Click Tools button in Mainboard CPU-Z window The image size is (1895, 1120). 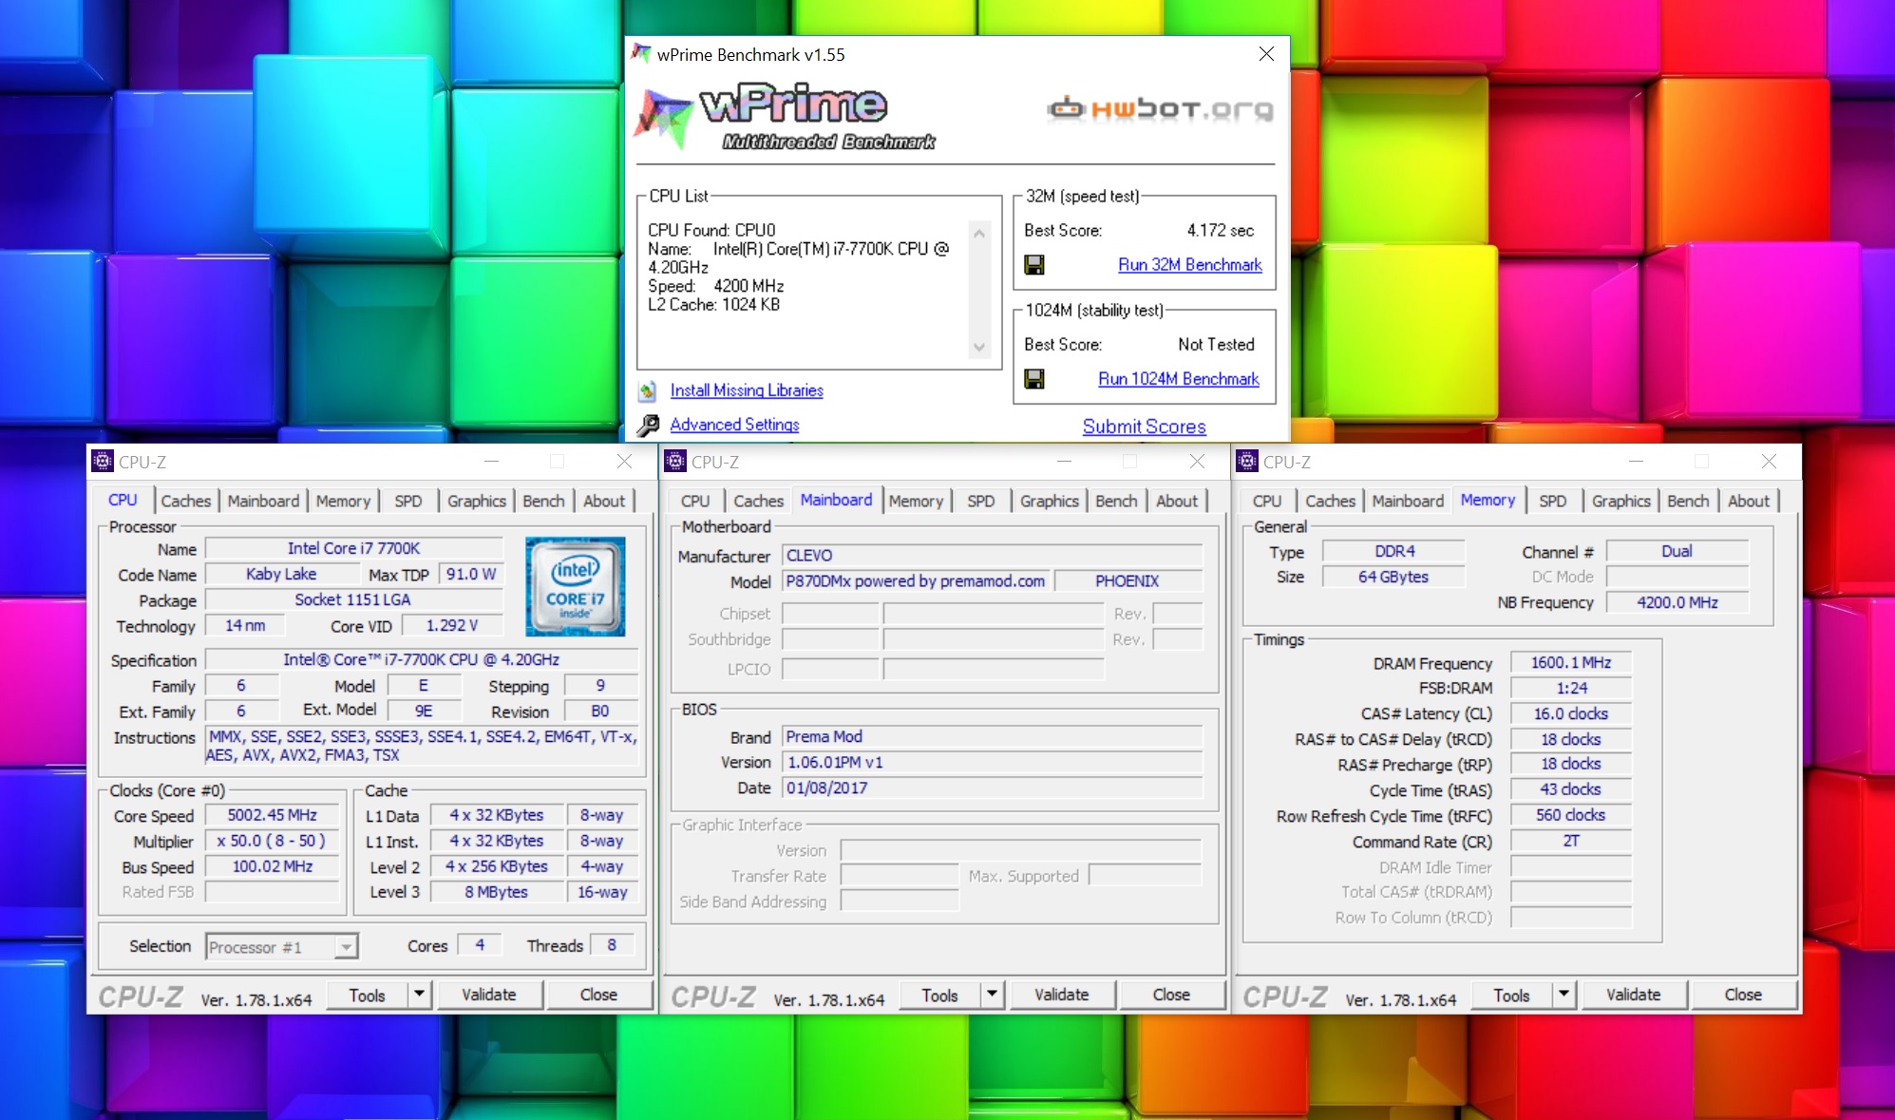(x=939, y=995)
